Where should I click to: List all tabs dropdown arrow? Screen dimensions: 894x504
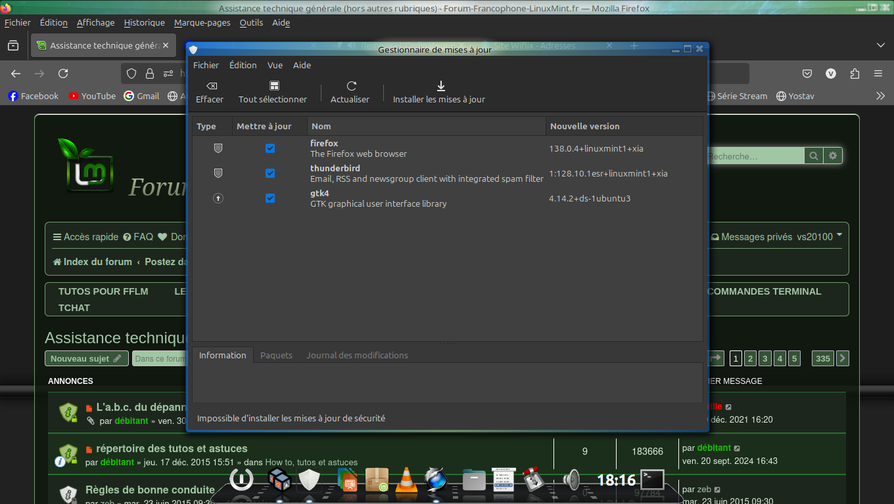pos(880,45)
